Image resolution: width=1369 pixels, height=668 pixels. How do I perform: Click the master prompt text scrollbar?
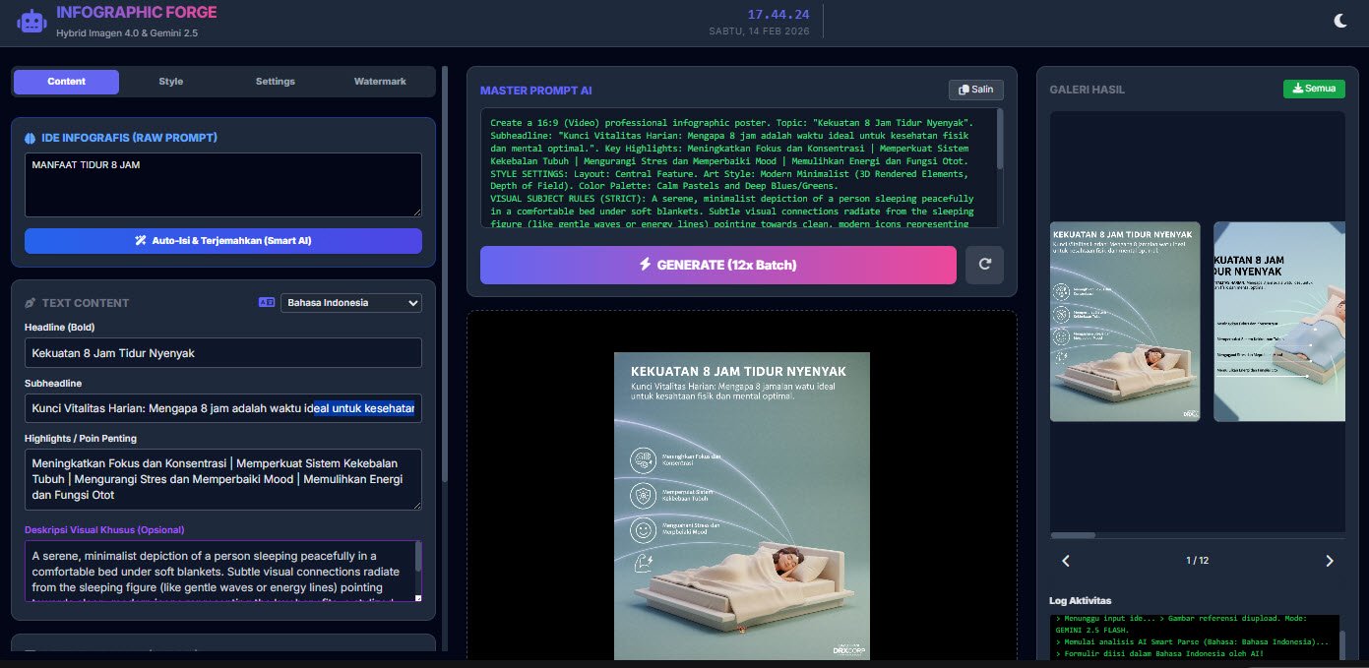coord(1000,138)
